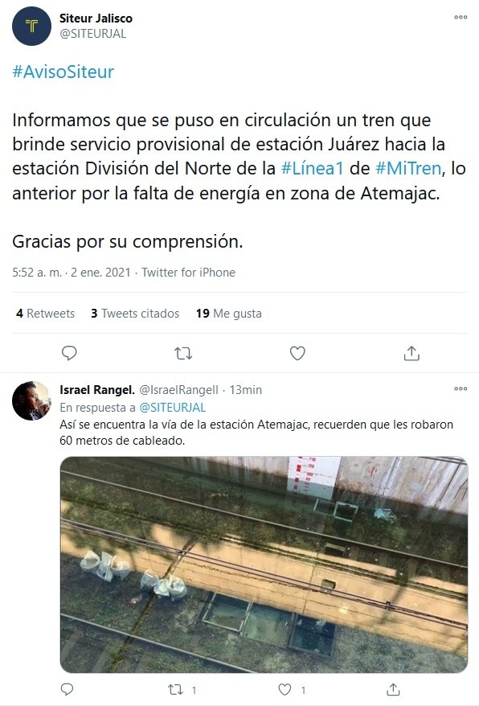This screenshot has height=706, width=479.
Task: Reply to the Siteur Jalisco tweet
Action: pyautogui.click(x=69, y=354)
